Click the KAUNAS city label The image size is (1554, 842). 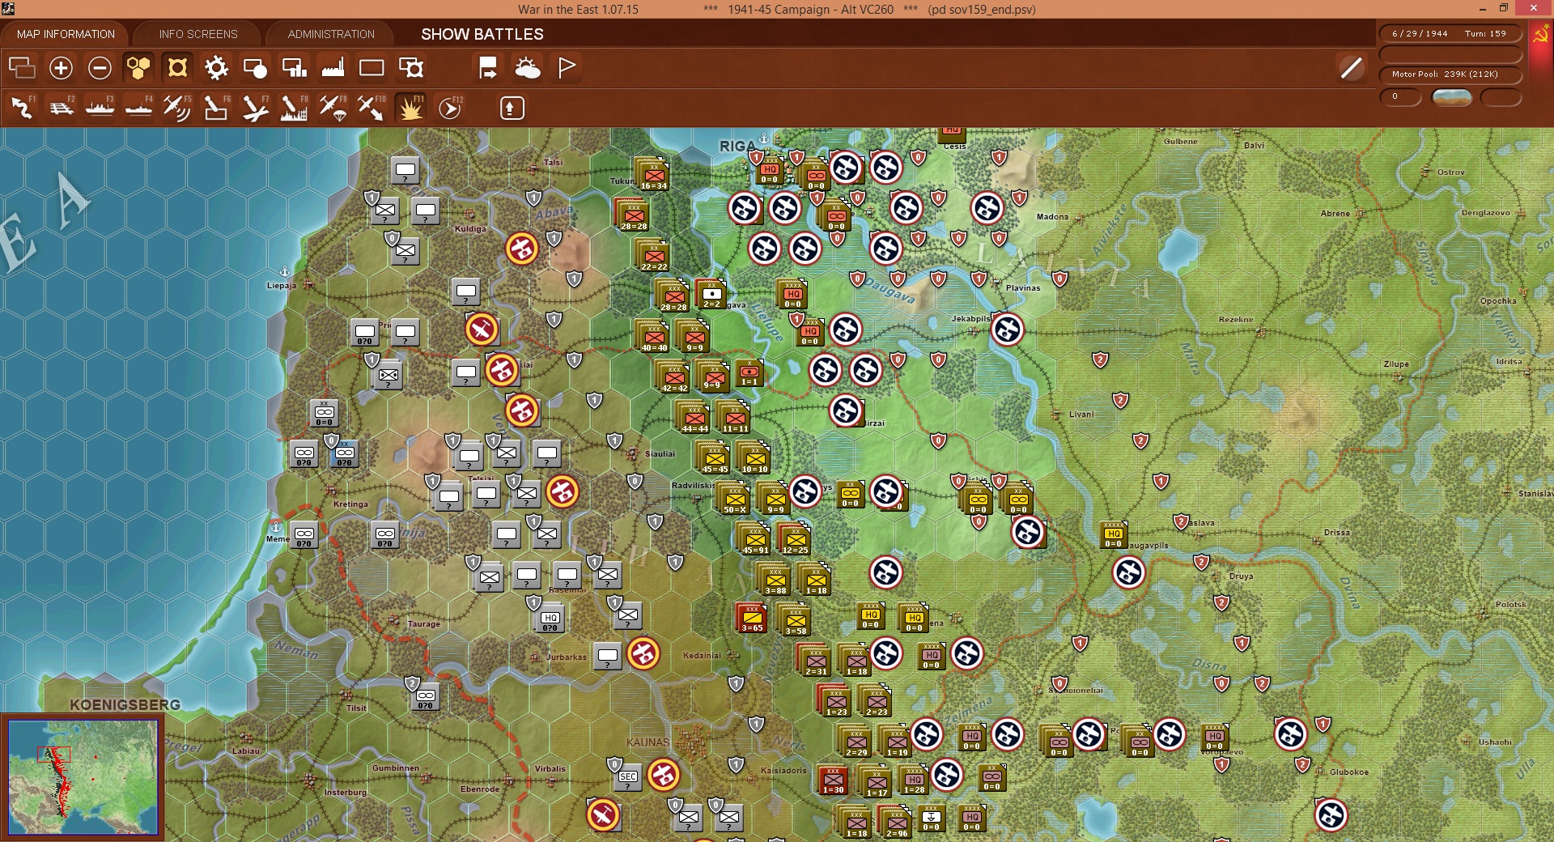[x=647, y=742]
